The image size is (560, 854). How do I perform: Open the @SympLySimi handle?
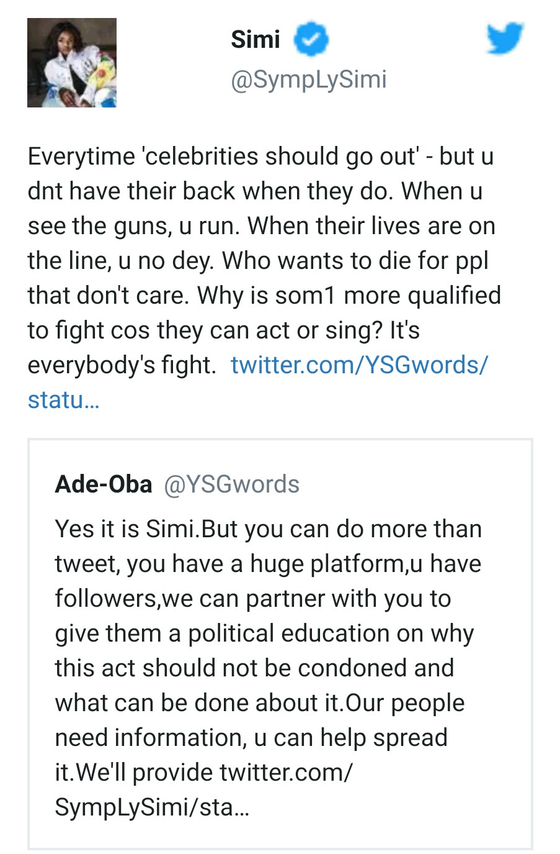308,79
